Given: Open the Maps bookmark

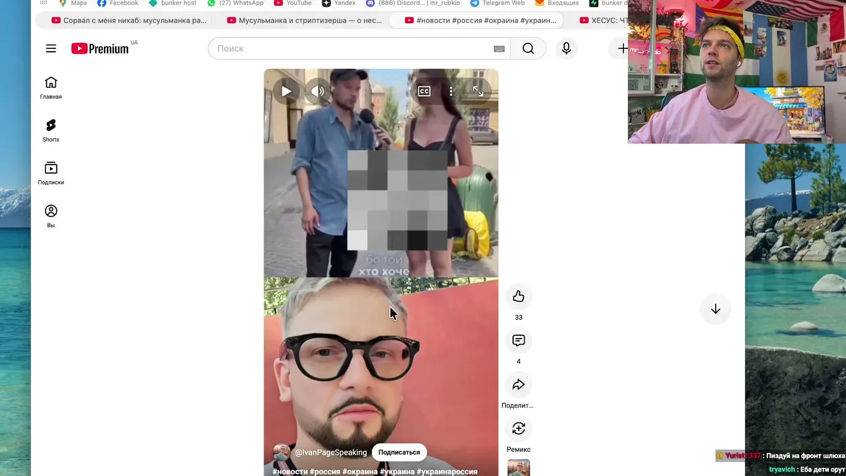Looking at the screenshot, I should click(73, 3).
